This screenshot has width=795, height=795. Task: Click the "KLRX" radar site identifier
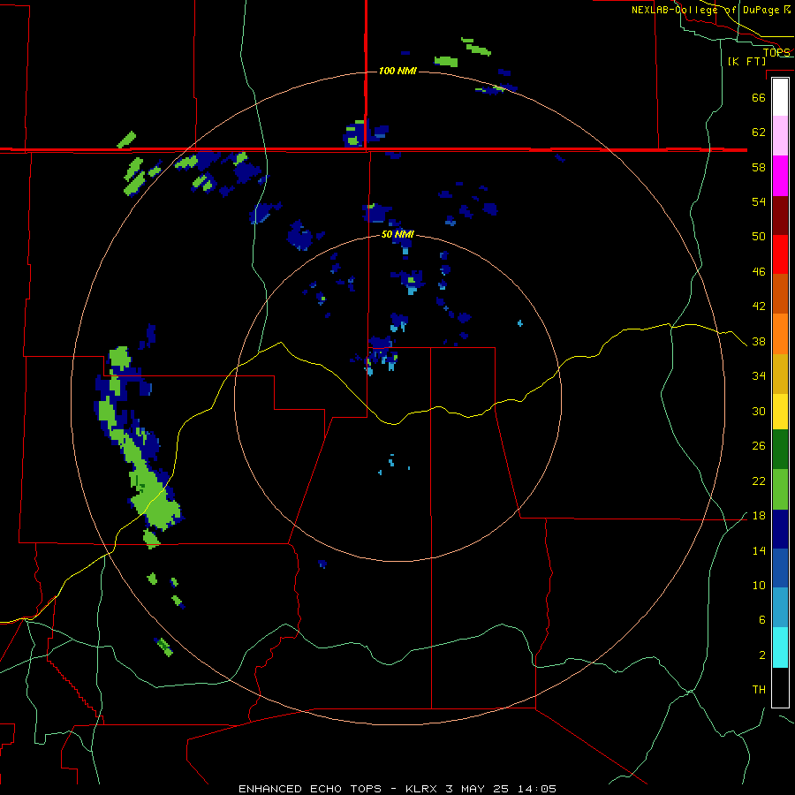click(x=420, y=789)
